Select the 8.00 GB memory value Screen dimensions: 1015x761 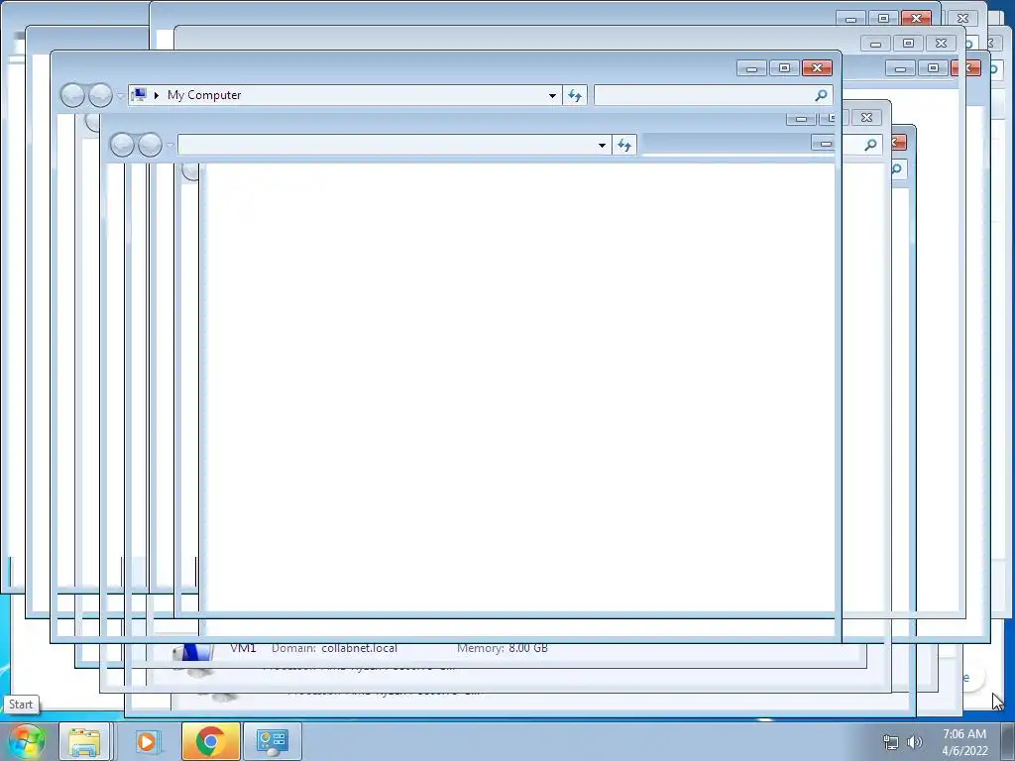(x=528, y=648)
